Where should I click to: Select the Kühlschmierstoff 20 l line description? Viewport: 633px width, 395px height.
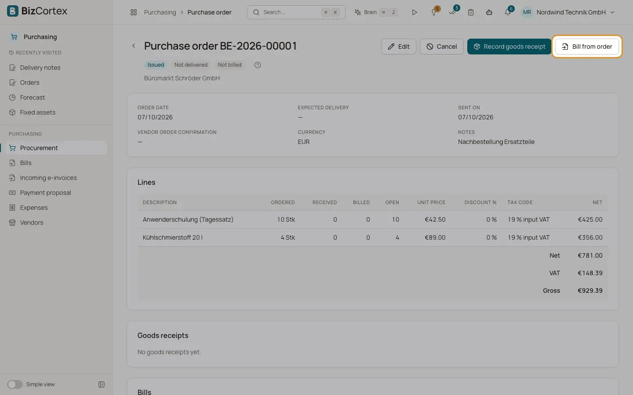[x=173, y=237]
